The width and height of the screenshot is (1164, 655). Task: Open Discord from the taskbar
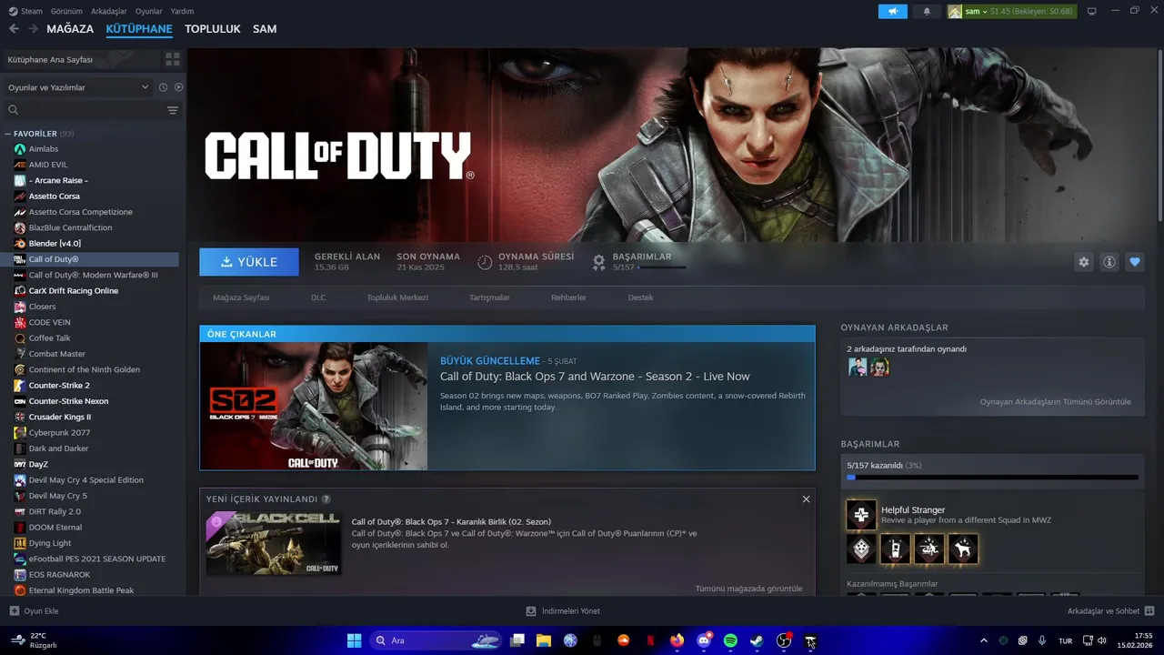coord(704,640)
